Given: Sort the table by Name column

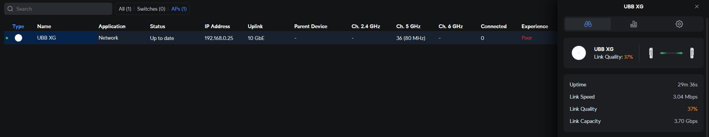Looking at the screenshot, I should tap(44, 26).
